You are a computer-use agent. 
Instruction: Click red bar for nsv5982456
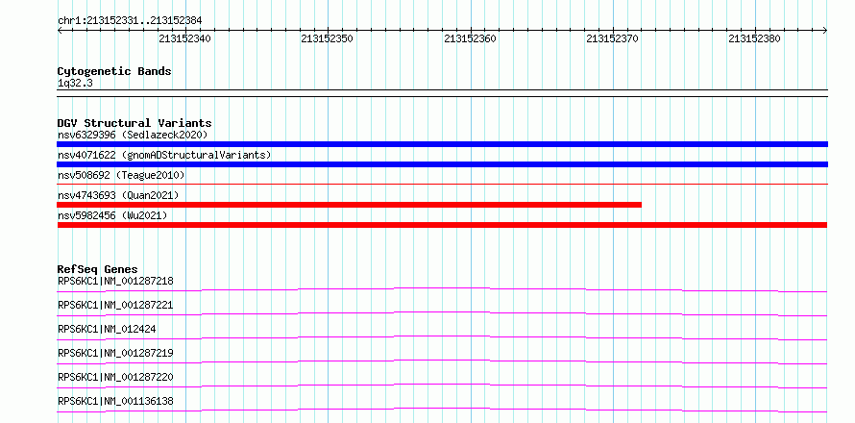[442, 225]
